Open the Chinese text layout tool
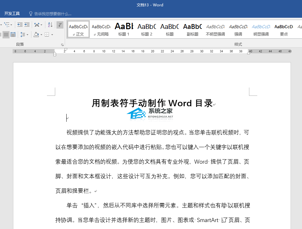 point(37,25)
